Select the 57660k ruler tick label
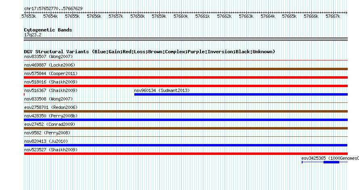 (x=181, y=16)
